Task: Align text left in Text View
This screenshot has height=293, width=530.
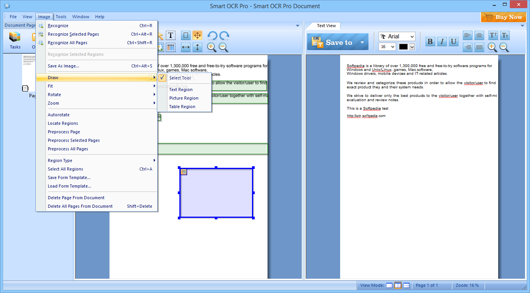Action: pyautogui.click(x=468, y=36)
